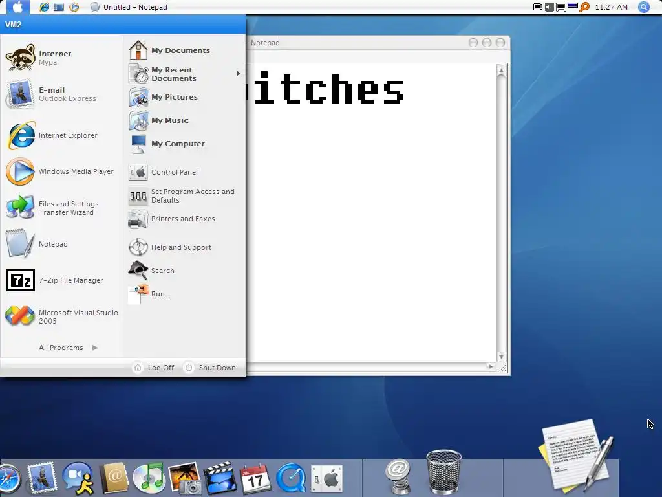Click the orange magnifier tray icon
662x497 pixels.
point(584,6)
